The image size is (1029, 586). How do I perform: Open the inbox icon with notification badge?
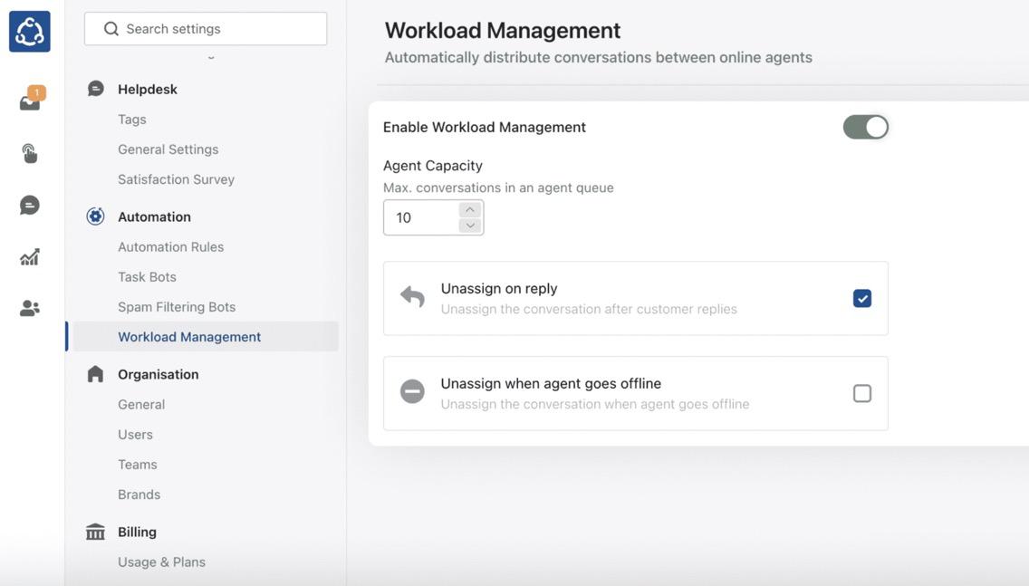(x=30, y=101)
